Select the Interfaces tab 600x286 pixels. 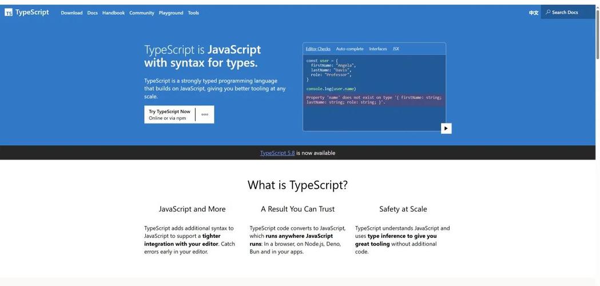click(378, 49)
